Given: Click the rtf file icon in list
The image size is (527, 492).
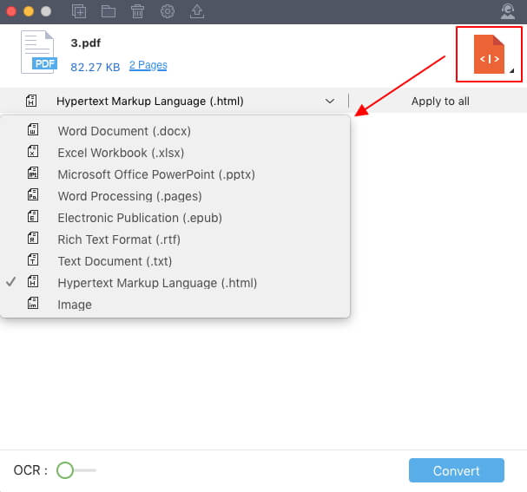Looking at the screenshot, I should 33,238.
